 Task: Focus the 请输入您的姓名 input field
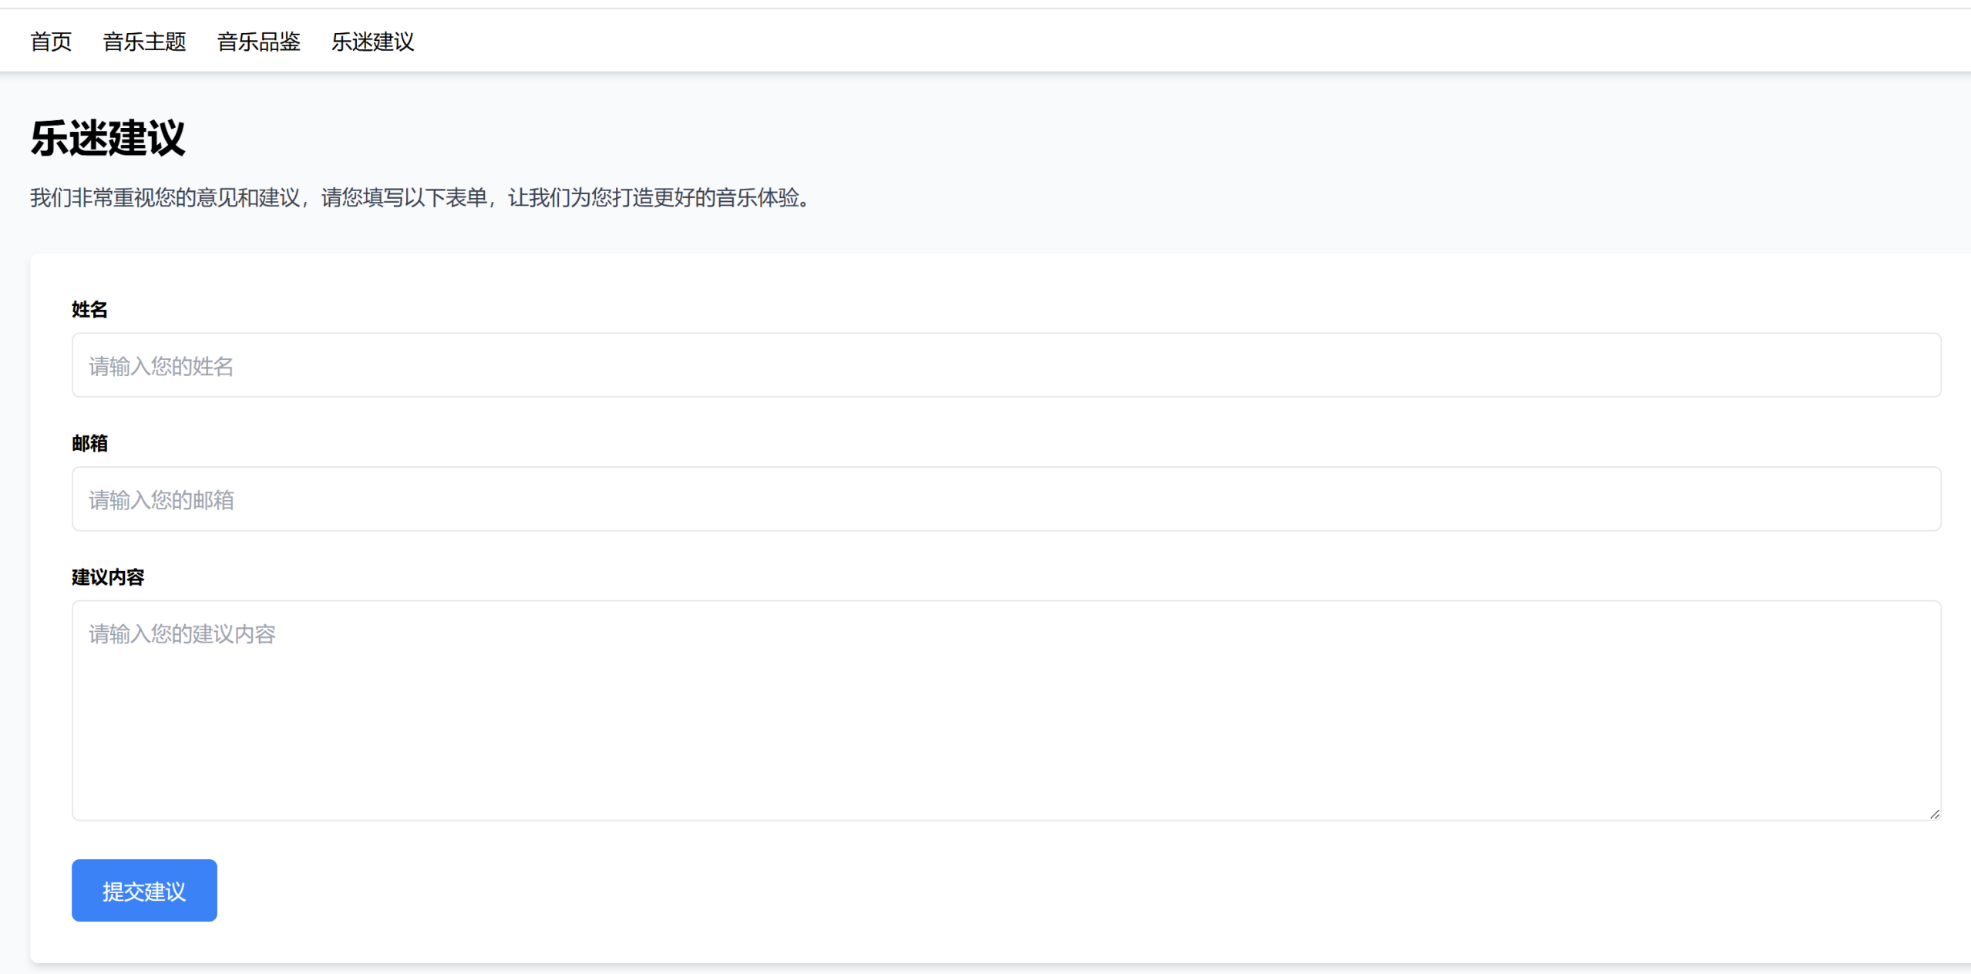point(1006,365)
